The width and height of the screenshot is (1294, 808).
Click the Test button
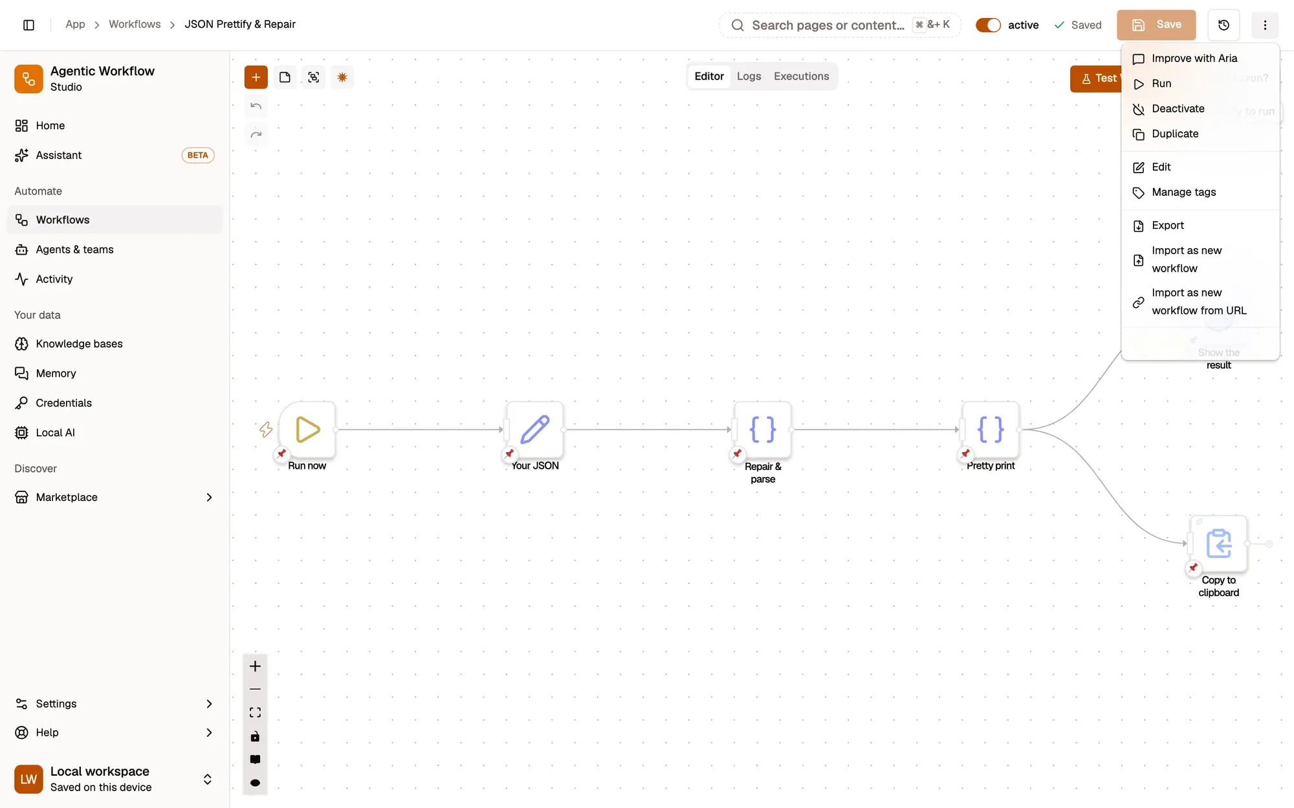pos(1096,78)
